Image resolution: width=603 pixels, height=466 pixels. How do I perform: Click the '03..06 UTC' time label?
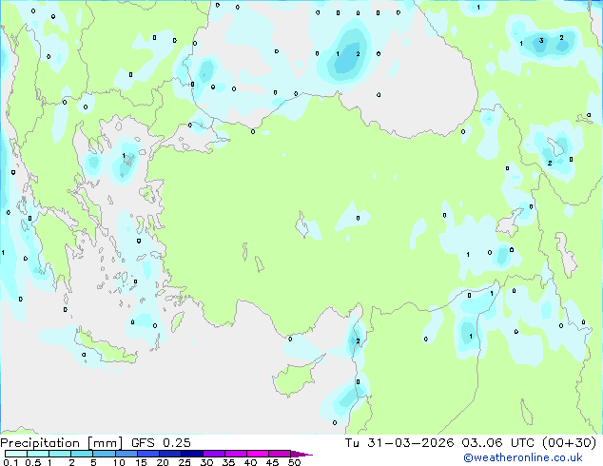[498, 443]
